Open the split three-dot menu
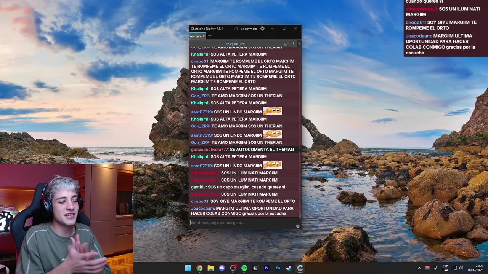This screenshot has height=274, width=488. pyautogui.click(x=293, y=44)
